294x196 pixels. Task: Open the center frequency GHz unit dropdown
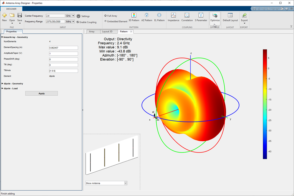[70, 16]
